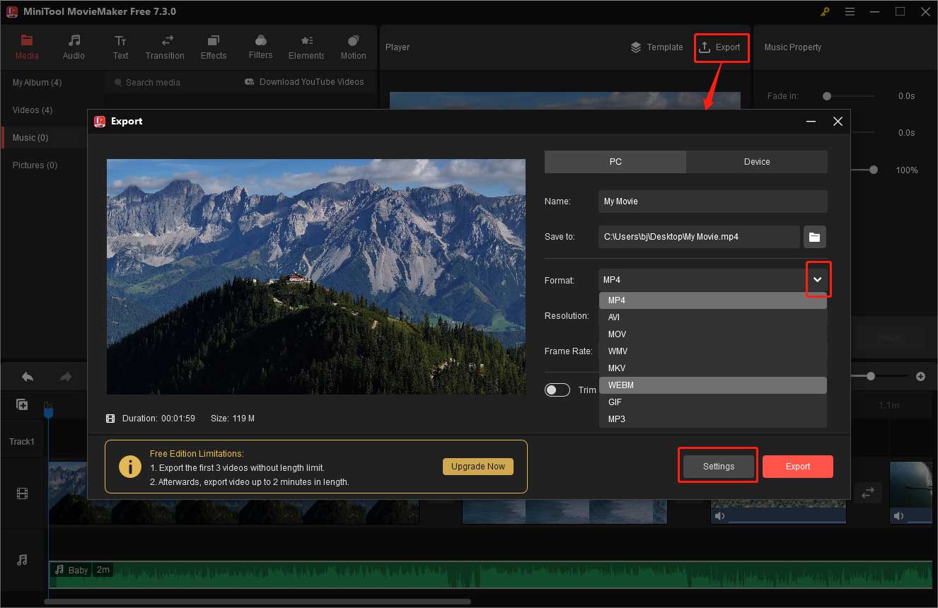
Task: Choose WEBM from format list
Action: pos(713,385)
